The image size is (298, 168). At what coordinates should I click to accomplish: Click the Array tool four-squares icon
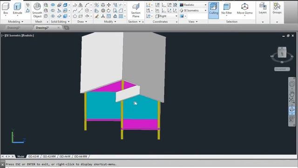(121, 16)
